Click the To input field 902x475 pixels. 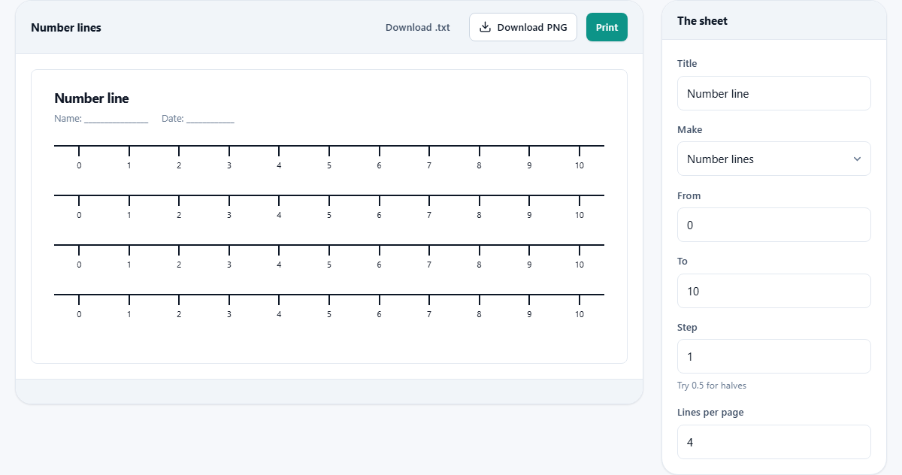point(773,291)
